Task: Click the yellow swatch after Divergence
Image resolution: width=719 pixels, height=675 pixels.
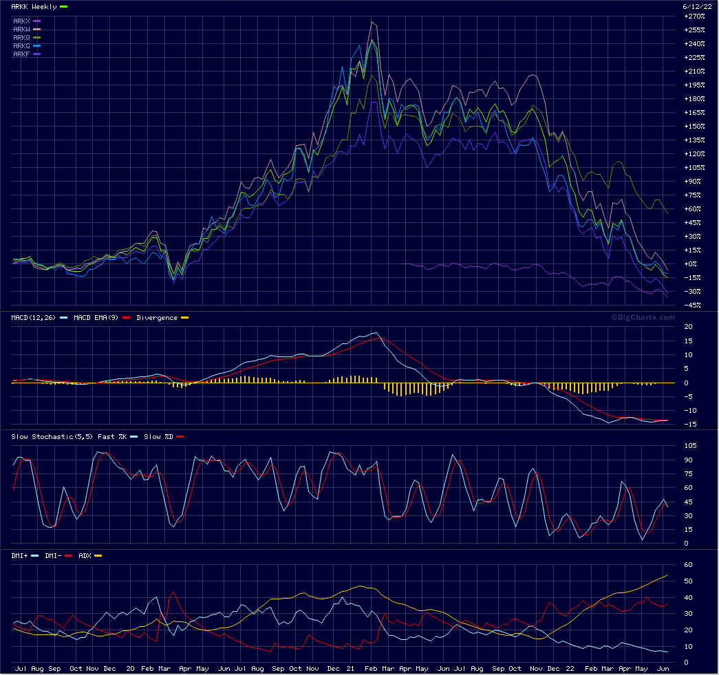Action: (x=185, y=318)
